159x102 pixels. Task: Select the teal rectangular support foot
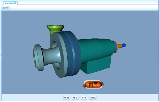click(x=97, y=66)
